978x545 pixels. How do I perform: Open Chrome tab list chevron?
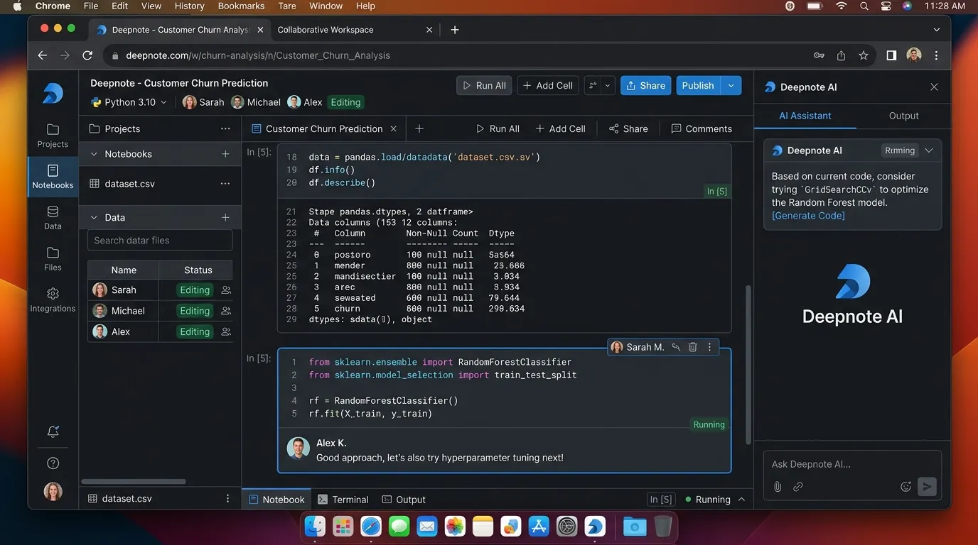coord(937,30)
